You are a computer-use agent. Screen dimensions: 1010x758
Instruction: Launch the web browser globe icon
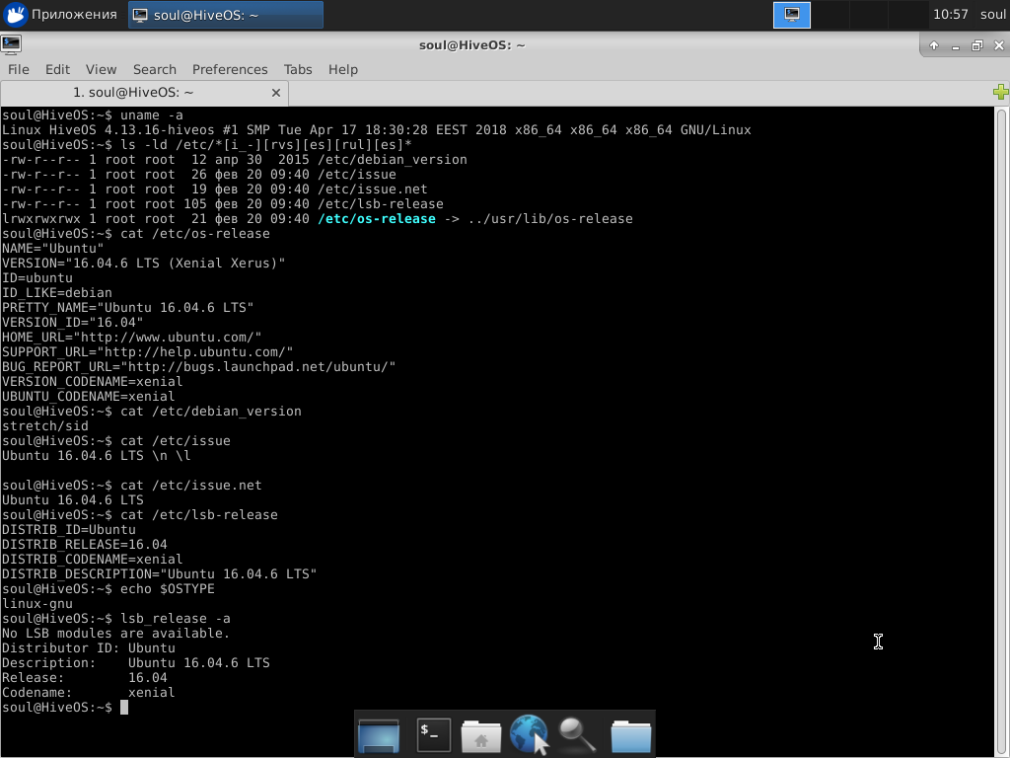pyautogui.click(x=529, y=734)
